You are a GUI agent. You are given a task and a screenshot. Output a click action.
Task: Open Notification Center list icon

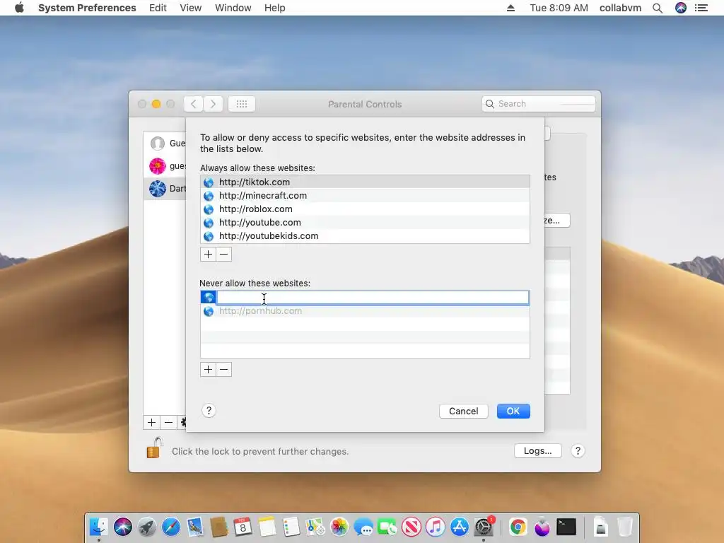tap(701, 8)
